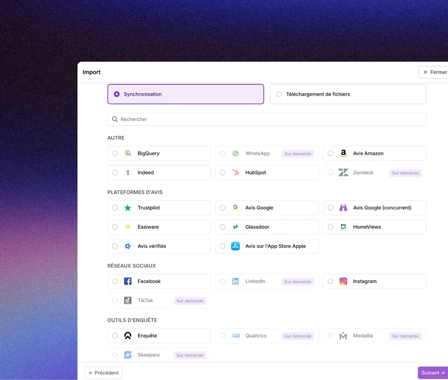Select the Enquête radio button
This screenshot has height=380, width=448.
115,336
